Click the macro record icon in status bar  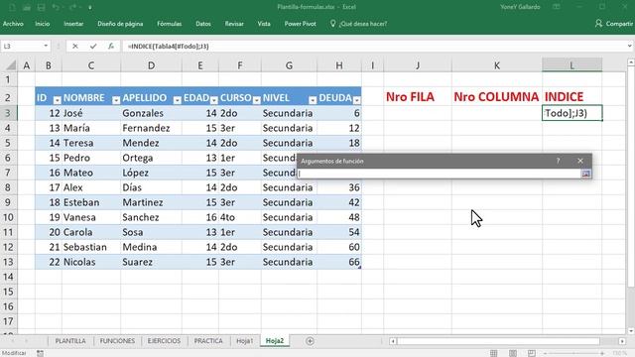point(40,353)
